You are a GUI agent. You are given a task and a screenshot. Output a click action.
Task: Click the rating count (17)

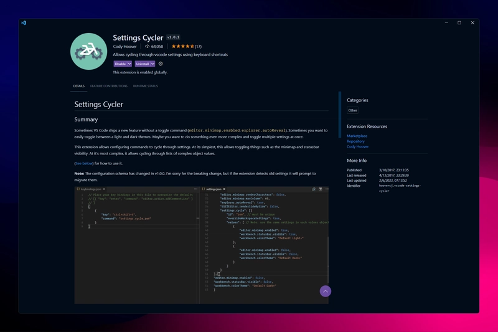[198, 46]
